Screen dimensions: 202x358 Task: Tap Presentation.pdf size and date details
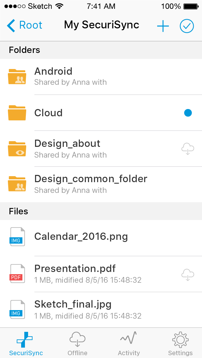pyautogui.click(x=88, y=280)
